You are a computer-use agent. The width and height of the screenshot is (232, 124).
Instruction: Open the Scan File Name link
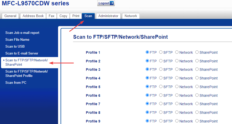point(17,39)
